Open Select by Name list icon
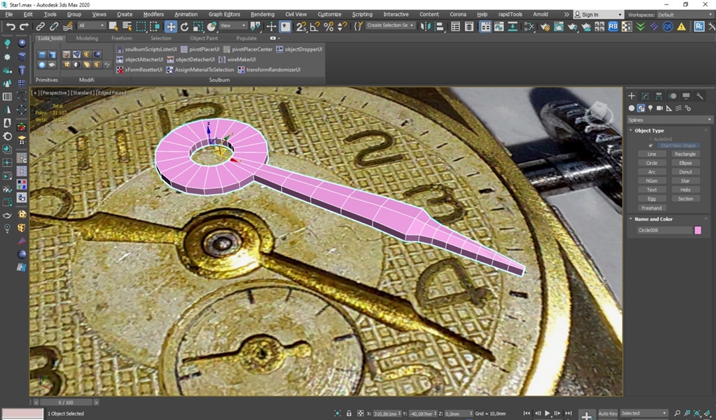The width and height of the screenshot is (716, 420). 127,26
